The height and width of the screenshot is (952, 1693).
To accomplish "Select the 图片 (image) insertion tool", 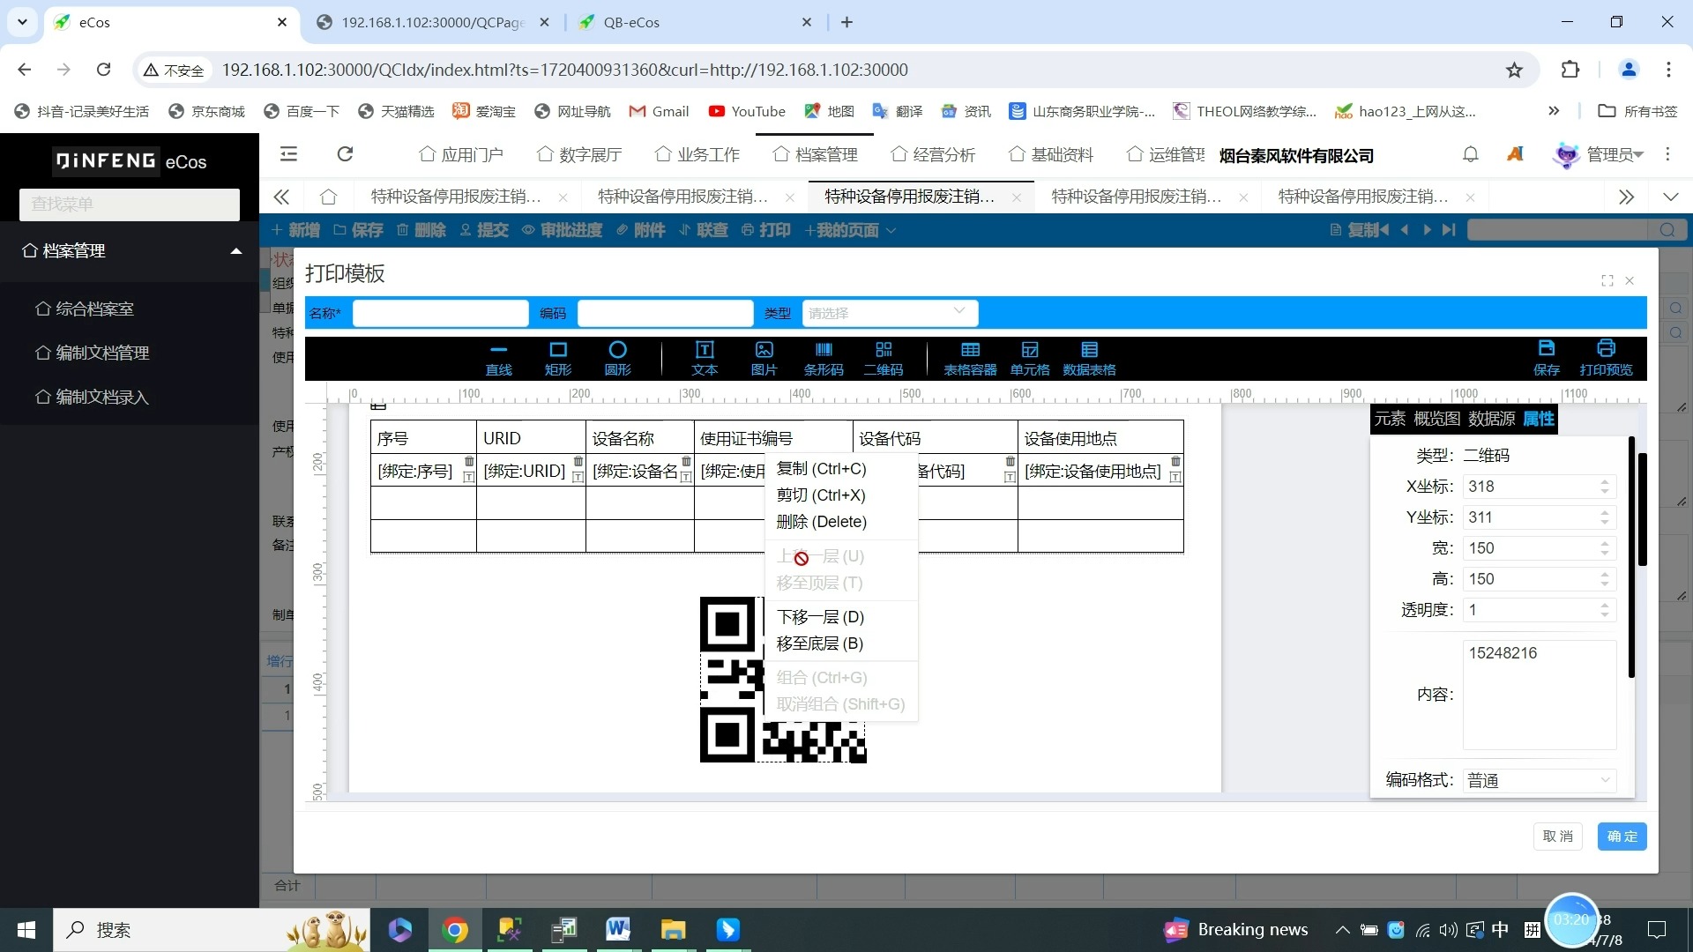I will [x=763, y=358].
